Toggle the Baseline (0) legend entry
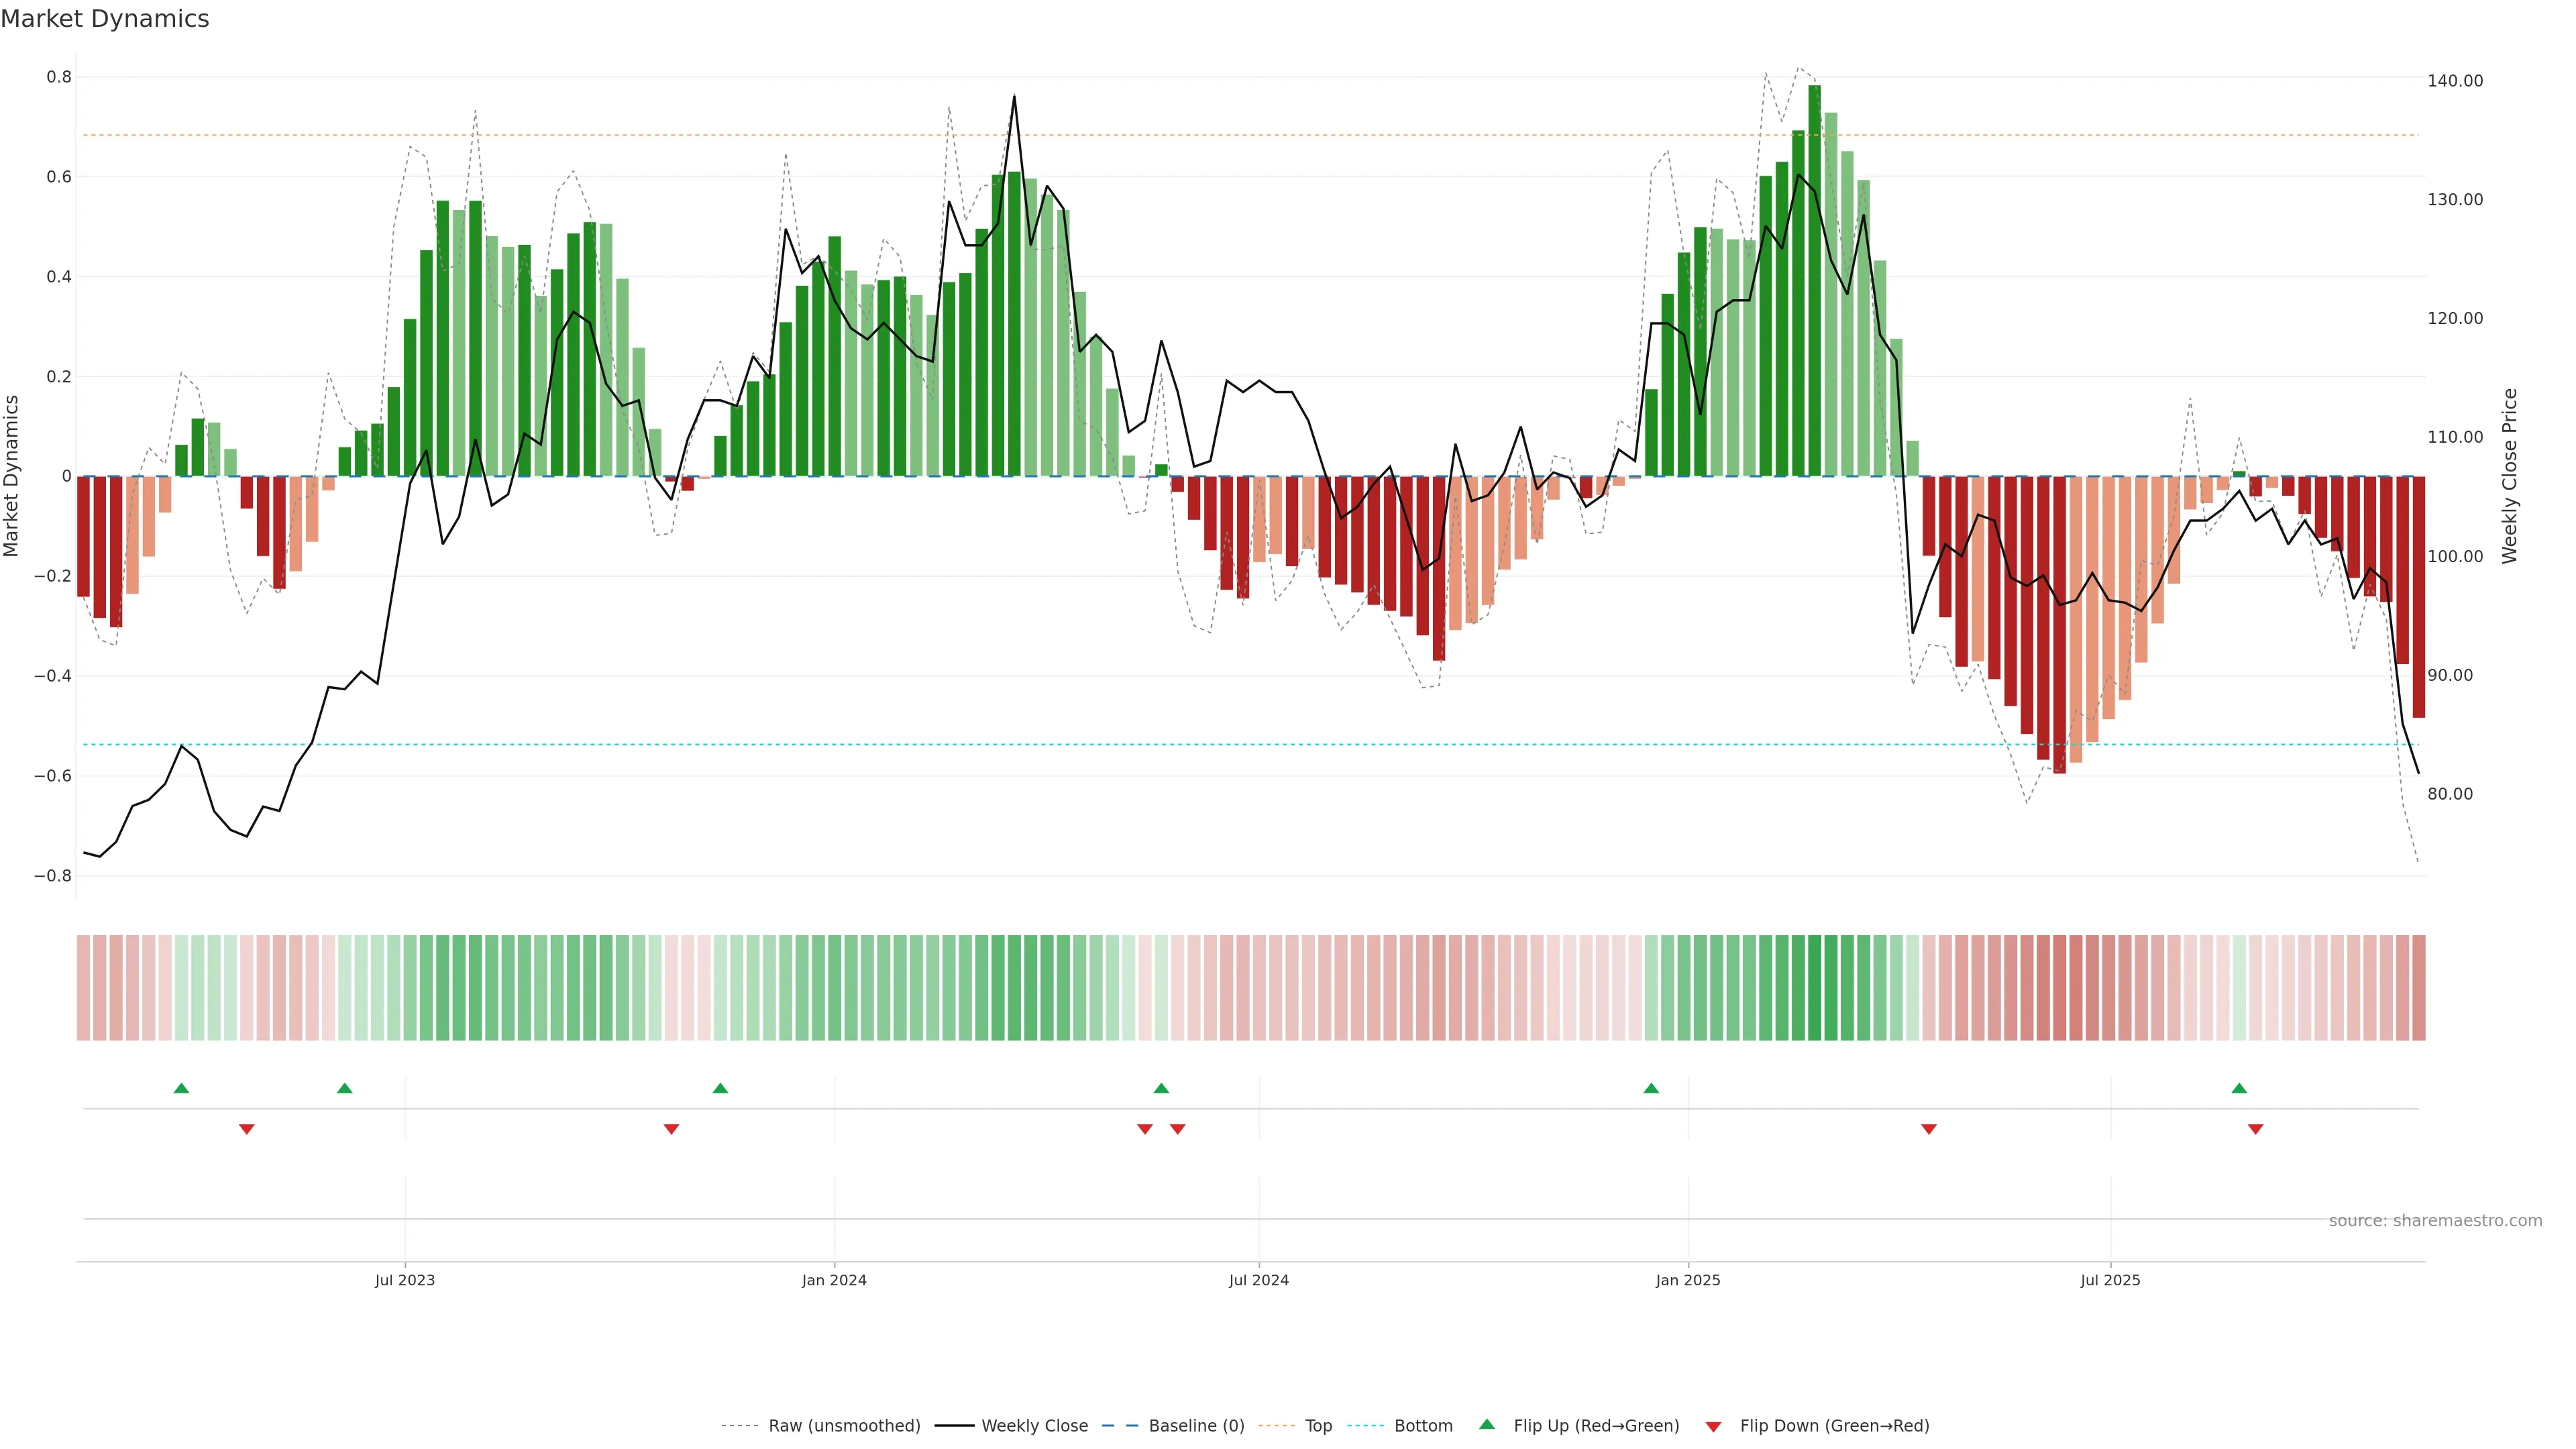This screenshot has width=2576, height=1449. [1196, 1426]
